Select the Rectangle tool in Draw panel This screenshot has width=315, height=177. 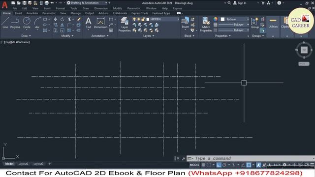45,19
